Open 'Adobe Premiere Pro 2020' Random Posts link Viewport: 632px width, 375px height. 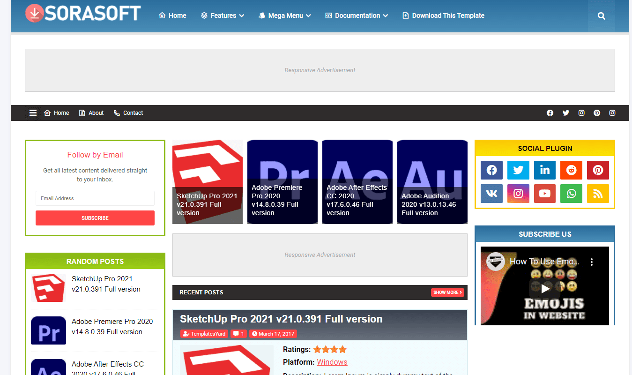tap(112, 327)
